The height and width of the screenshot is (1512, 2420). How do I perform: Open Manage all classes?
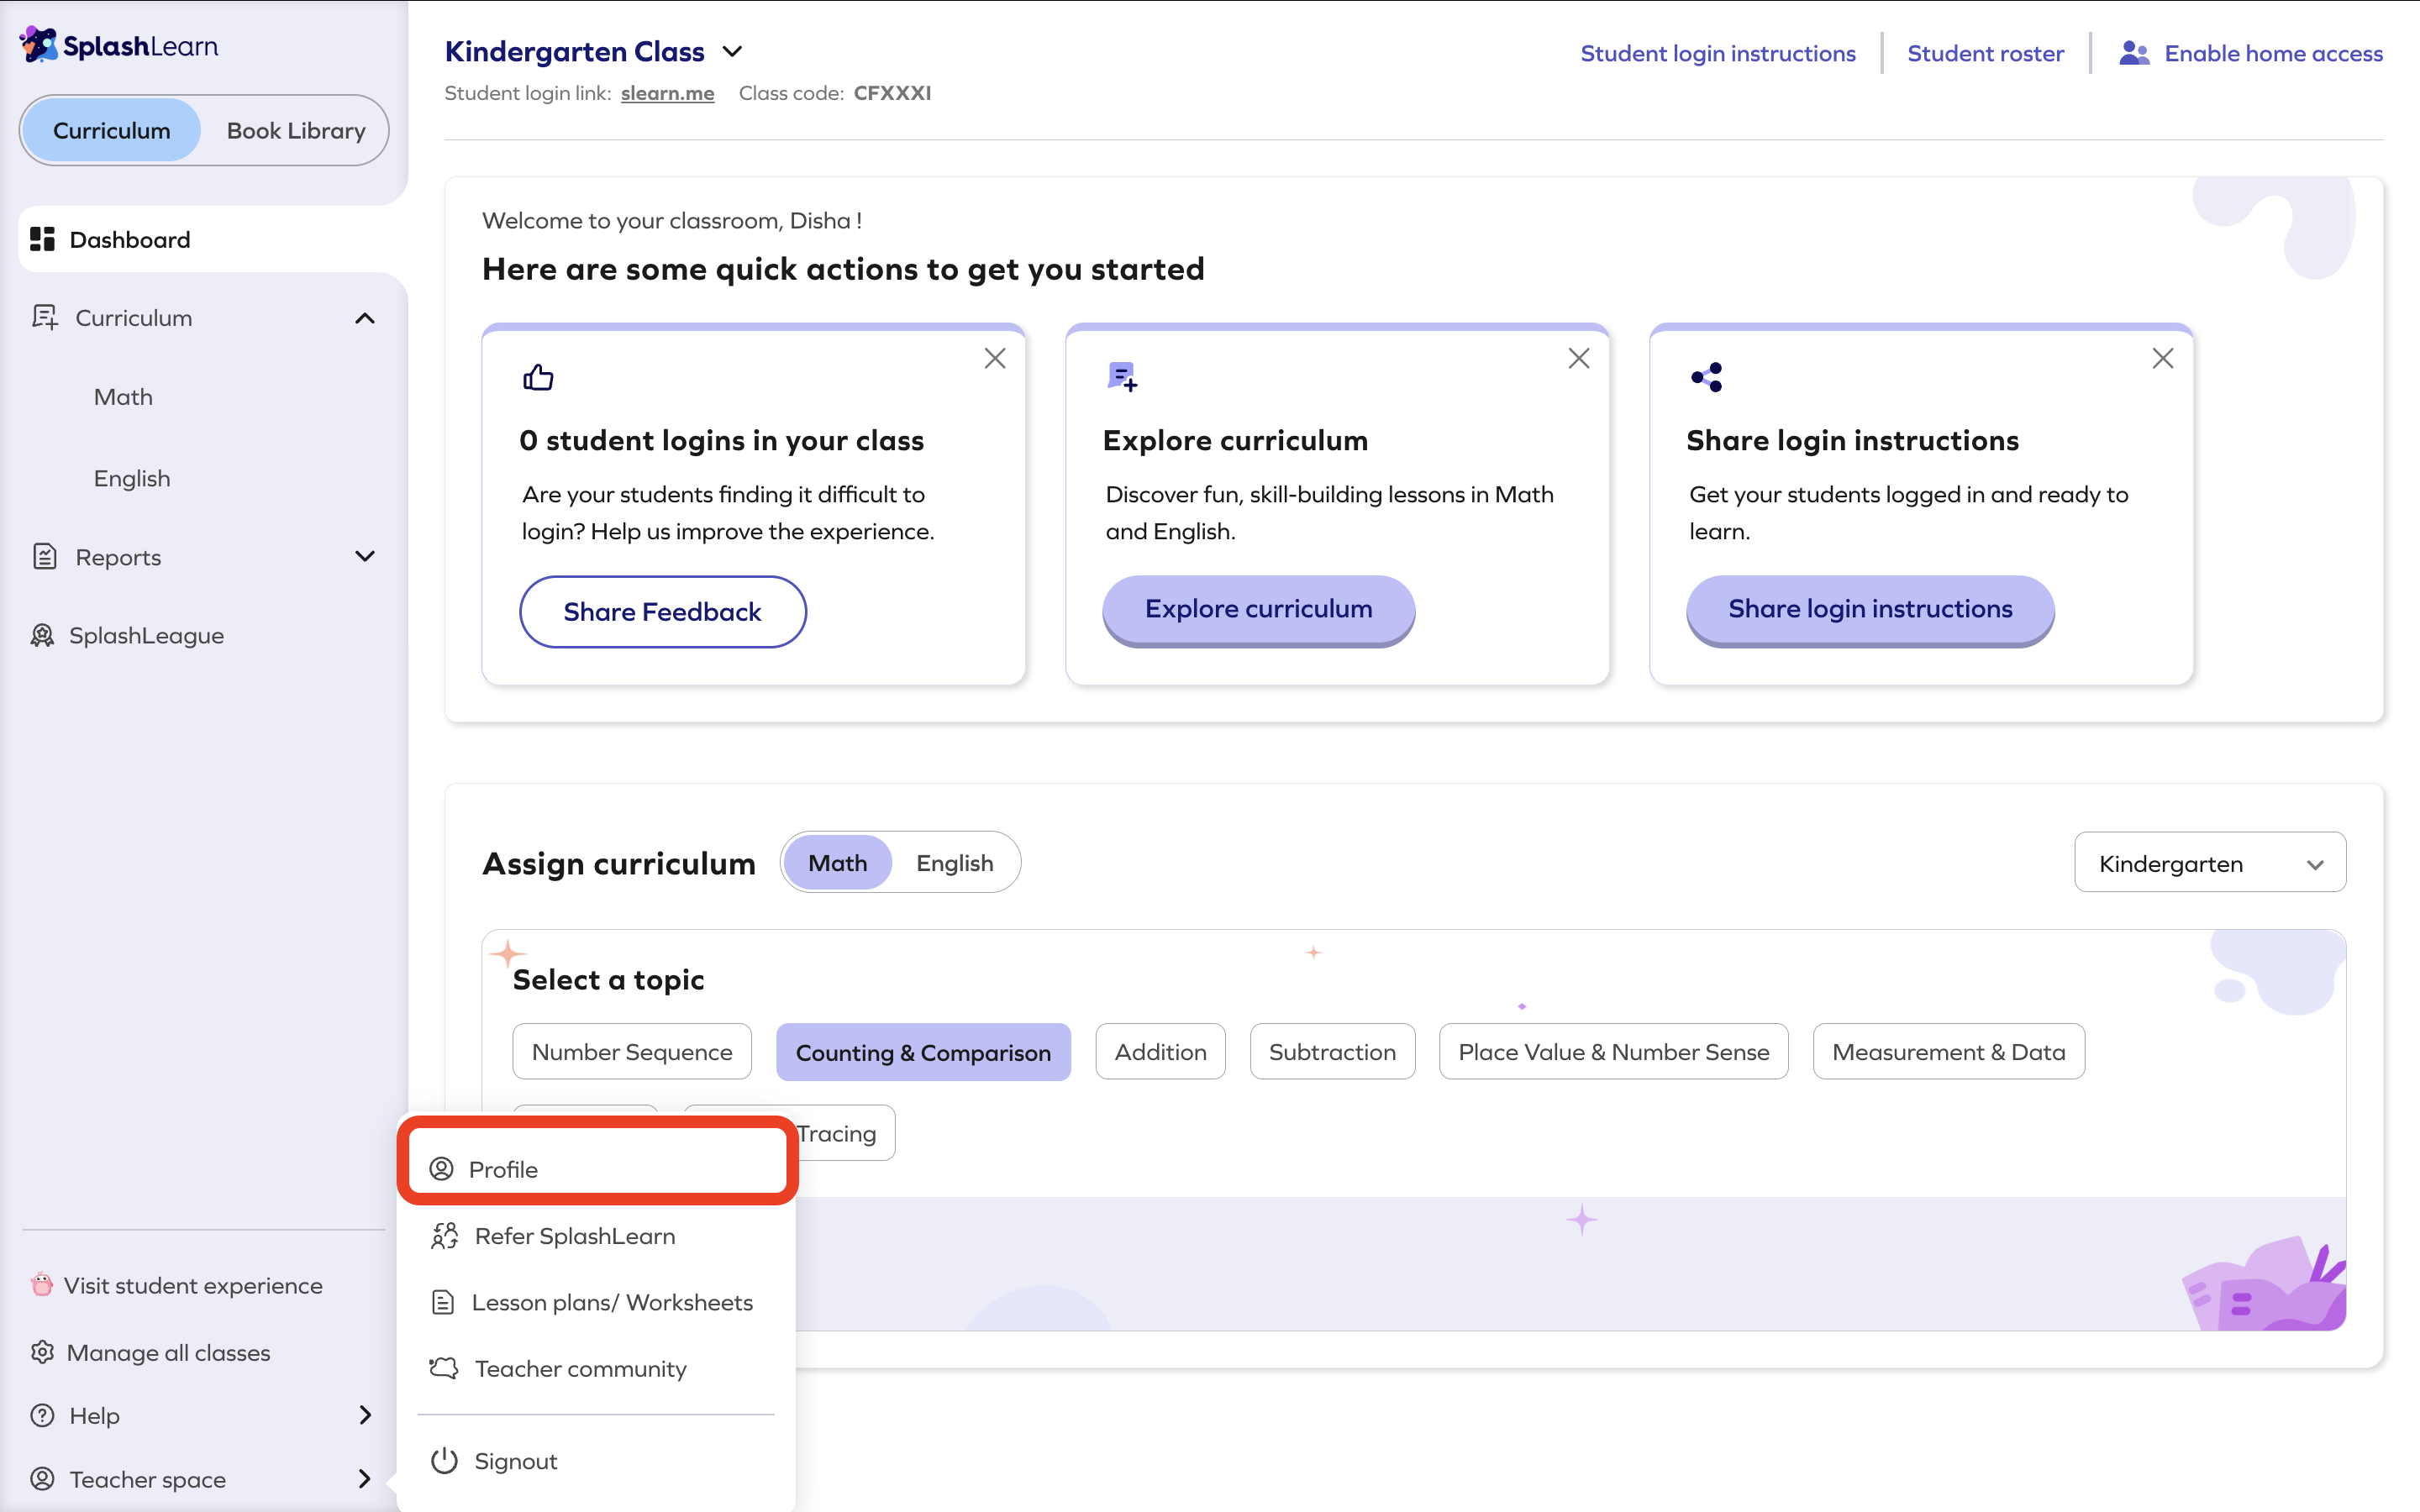coord(168,1352)
